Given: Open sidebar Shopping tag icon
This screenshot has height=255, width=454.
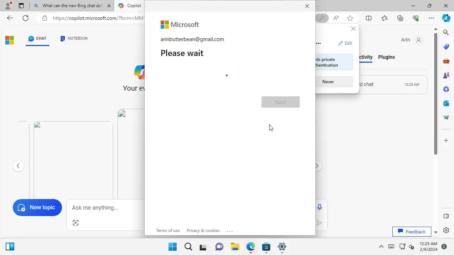Looking at the screenshot, I should 446,47.
